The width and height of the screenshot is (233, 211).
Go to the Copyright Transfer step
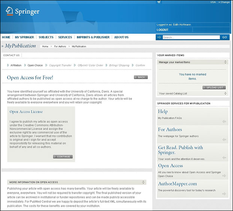pyautogui.click(x=60, y=65)
